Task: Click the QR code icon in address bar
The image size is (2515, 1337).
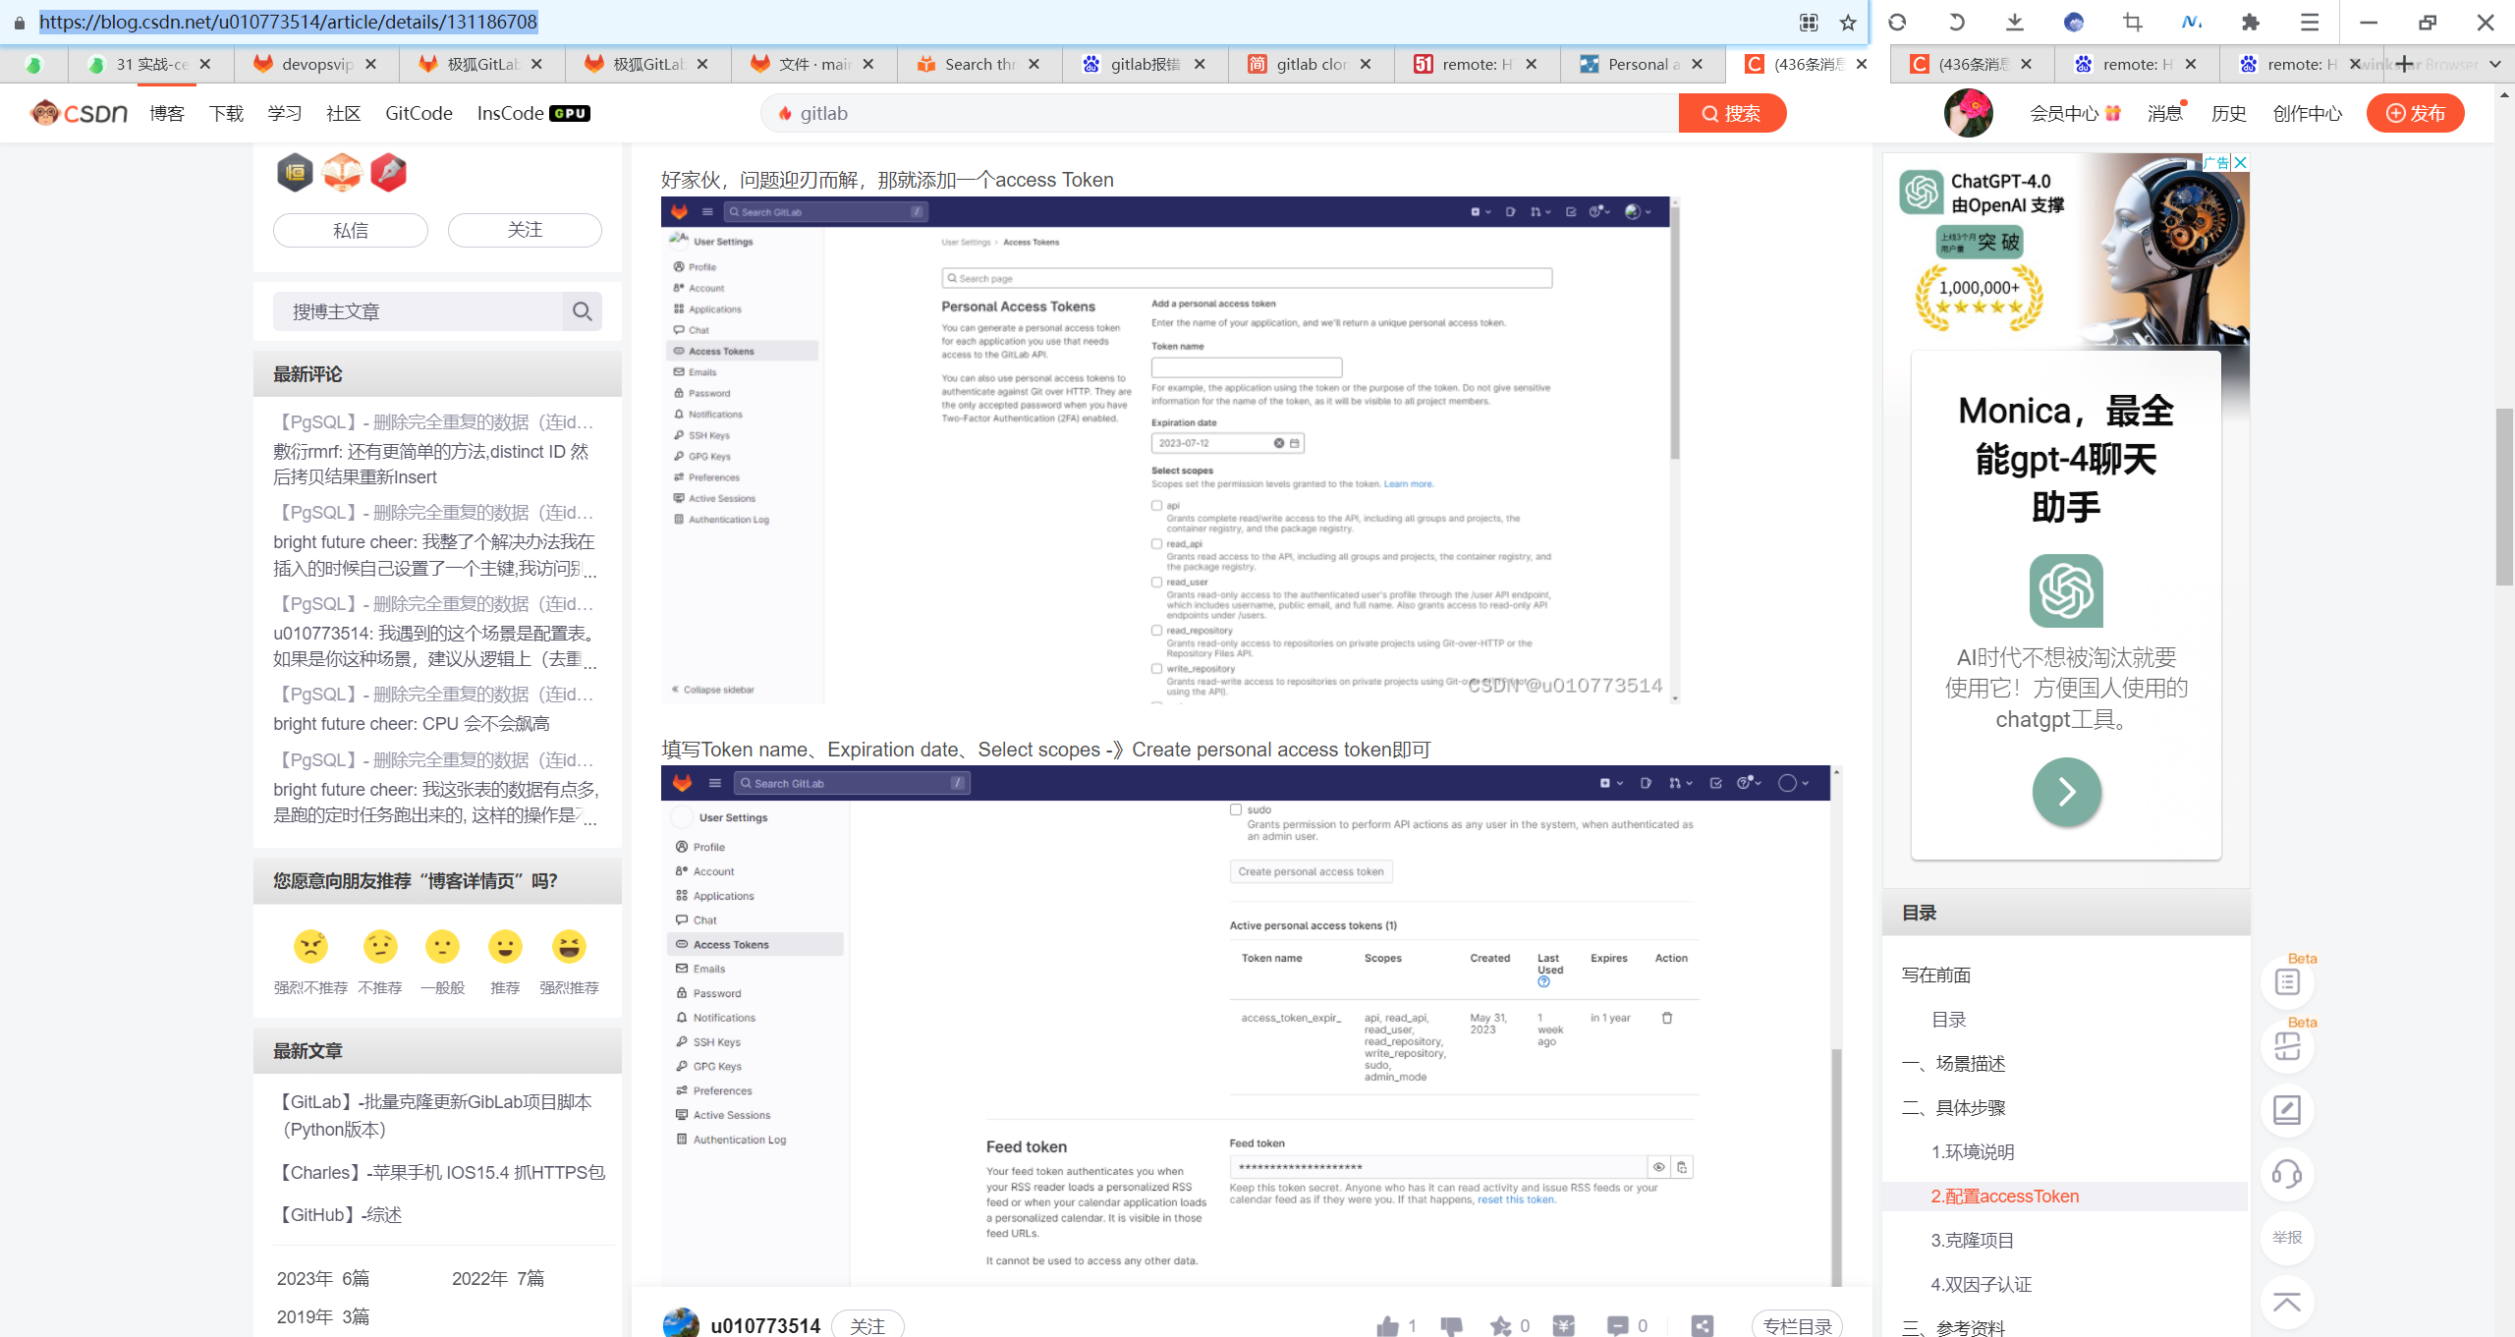Action: coord(1809,22)
